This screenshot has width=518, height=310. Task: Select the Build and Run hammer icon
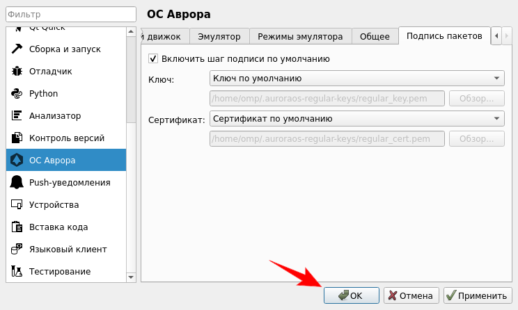click(x=17, y=49)
